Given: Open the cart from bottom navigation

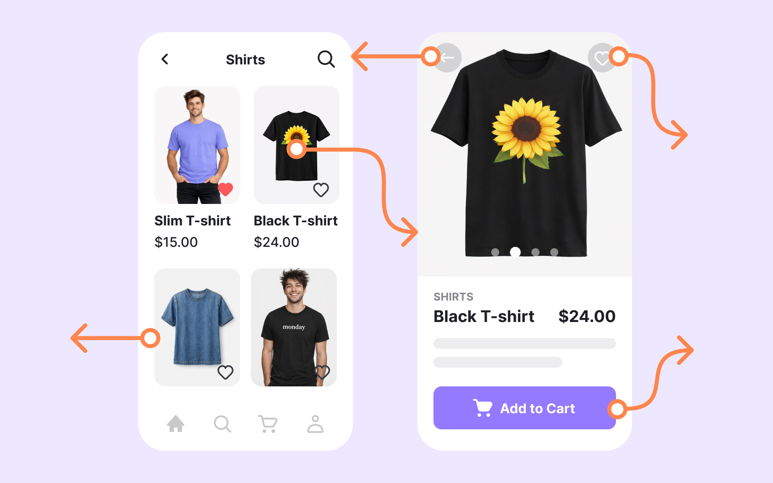Looking at the screenshot, I should (268, 424).
